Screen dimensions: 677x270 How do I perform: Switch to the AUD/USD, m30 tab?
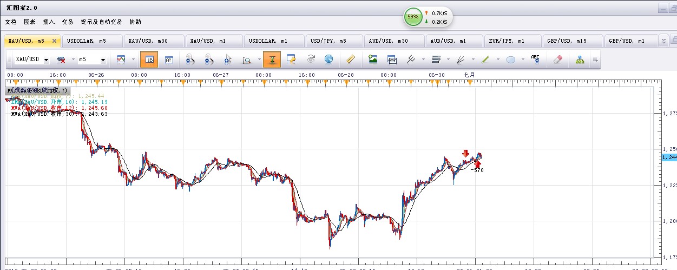(394, 41)
